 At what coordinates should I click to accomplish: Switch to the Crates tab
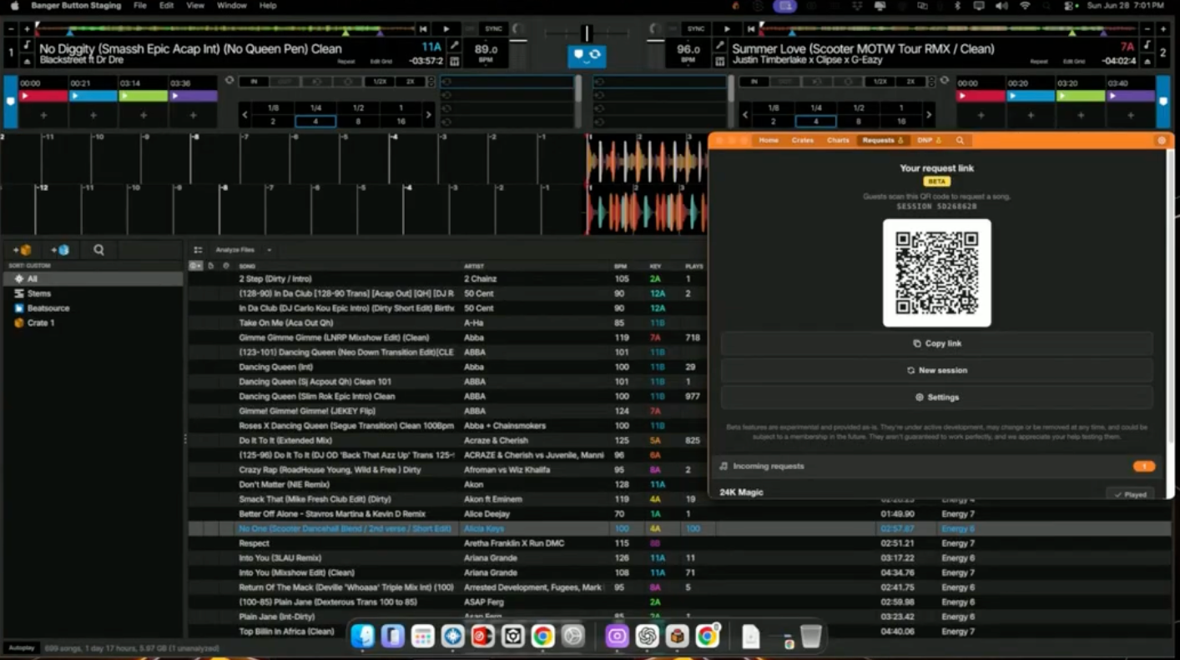[x=803, y=141]
